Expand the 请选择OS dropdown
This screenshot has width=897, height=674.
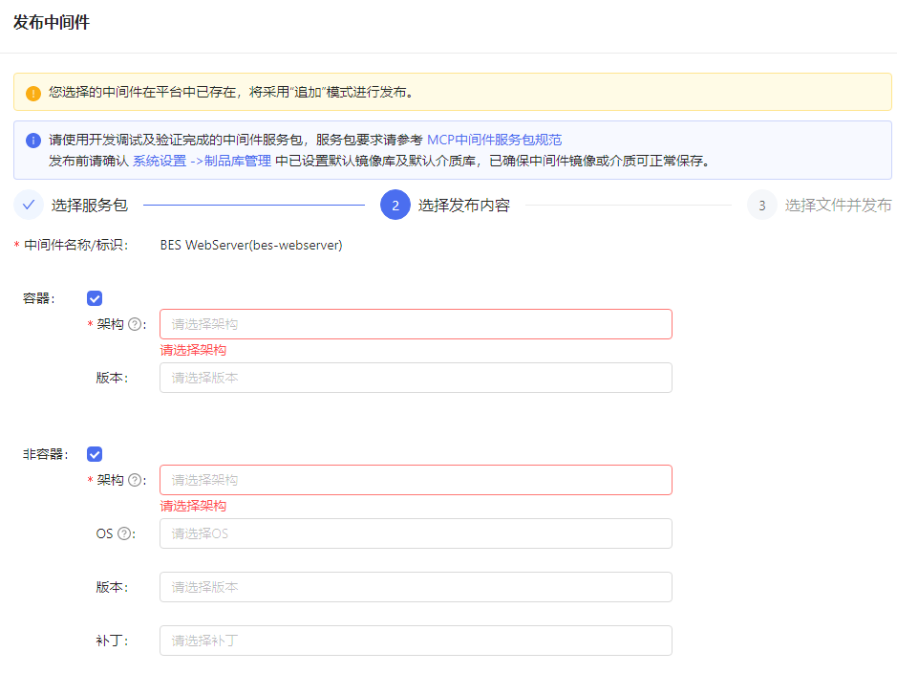416,533
